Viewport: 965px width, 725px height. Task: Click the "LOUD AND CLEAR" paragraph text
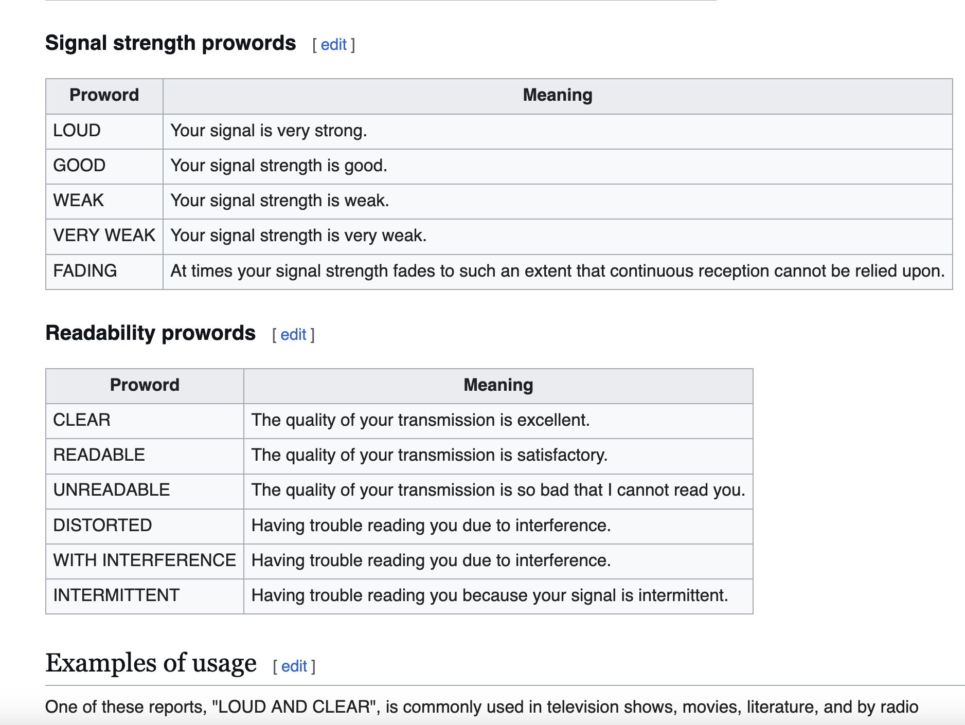tap(481, 707)
